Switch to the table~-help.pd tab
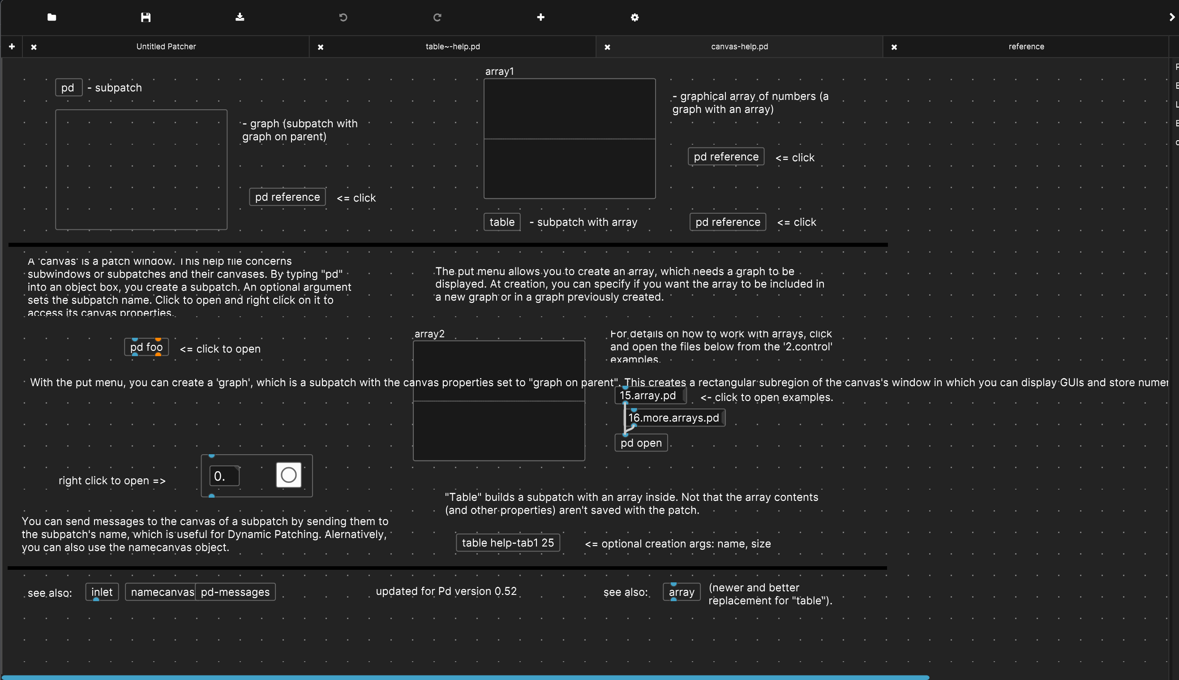 click(452, 46)
